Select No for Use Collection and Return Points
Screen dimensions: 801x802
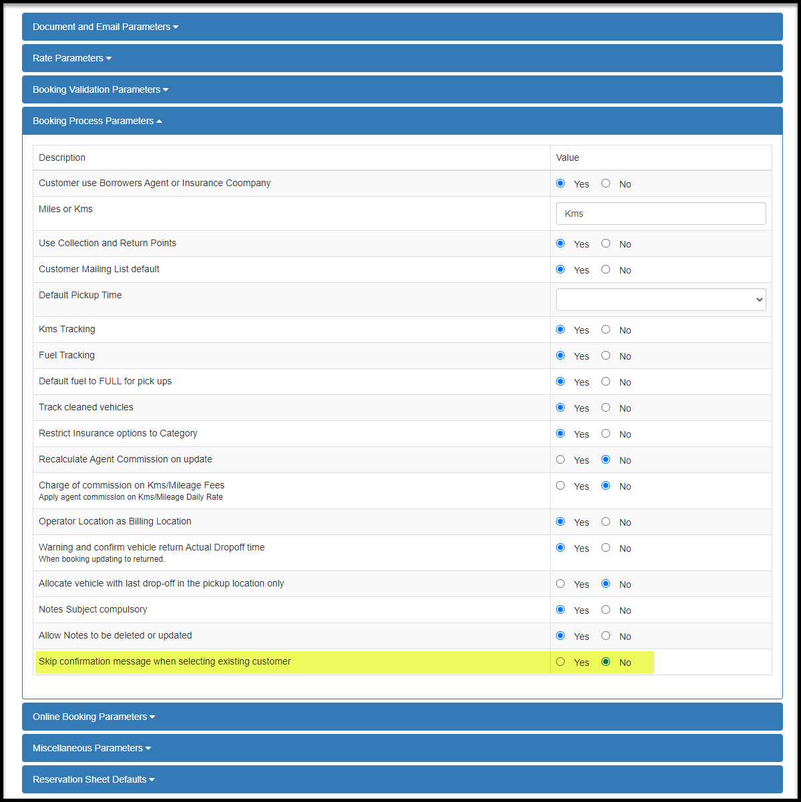click(605, 243)
